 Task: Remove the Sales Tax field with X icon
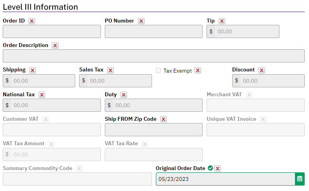(111, 70)
